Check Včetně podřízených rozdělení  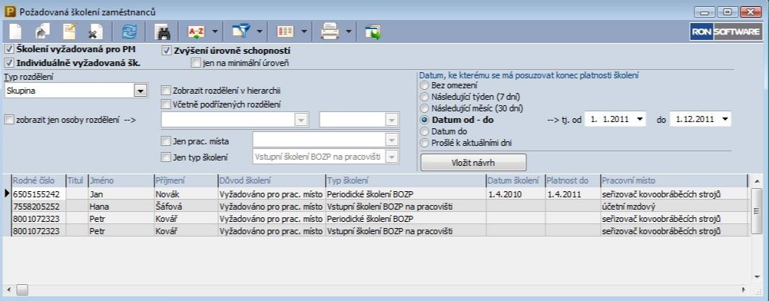(166, 104)
